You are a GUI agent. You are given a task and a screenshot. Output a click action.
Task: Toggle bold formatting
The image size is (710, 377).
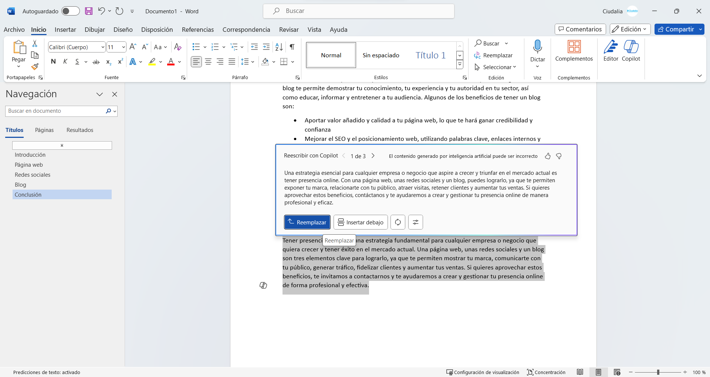[x=53, y=62]
